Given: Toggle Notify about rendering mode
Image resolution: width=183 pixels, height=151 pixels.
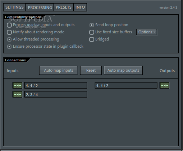Looking at the screenshot, I should [9, 32].
